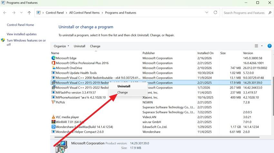Click the view layout list icon
The image size is (274, 153).
[x=256, y=46]
